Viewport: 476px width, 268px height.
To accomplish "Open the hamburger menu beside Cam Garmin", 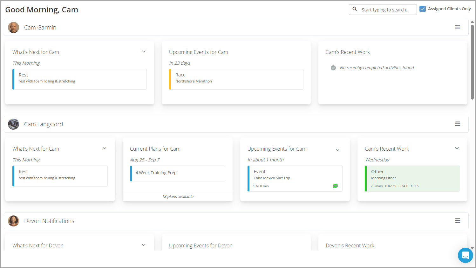I will [458, 27].
